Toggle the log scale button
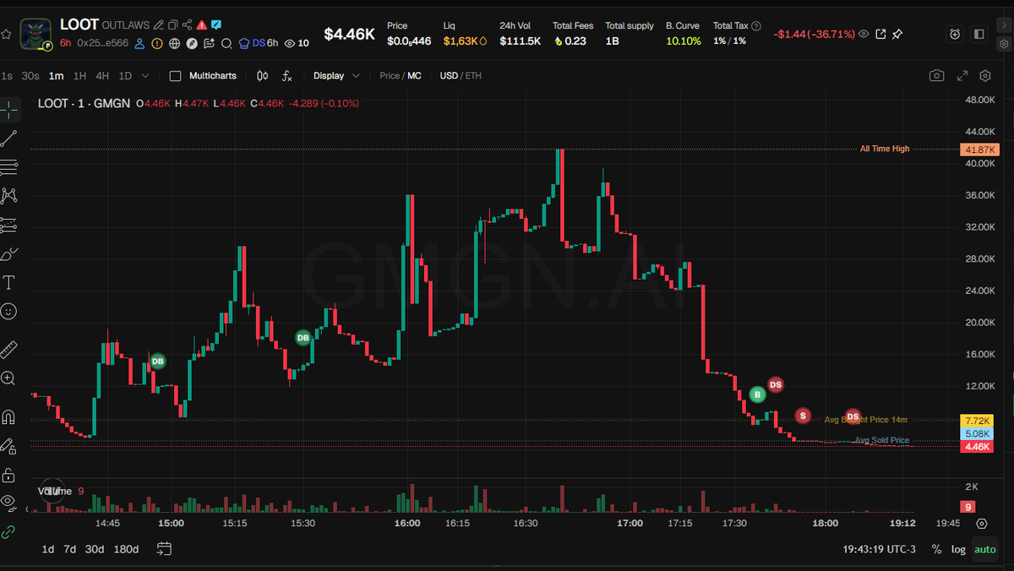Viewport: 1014px width, 571px height. (958, 549)
